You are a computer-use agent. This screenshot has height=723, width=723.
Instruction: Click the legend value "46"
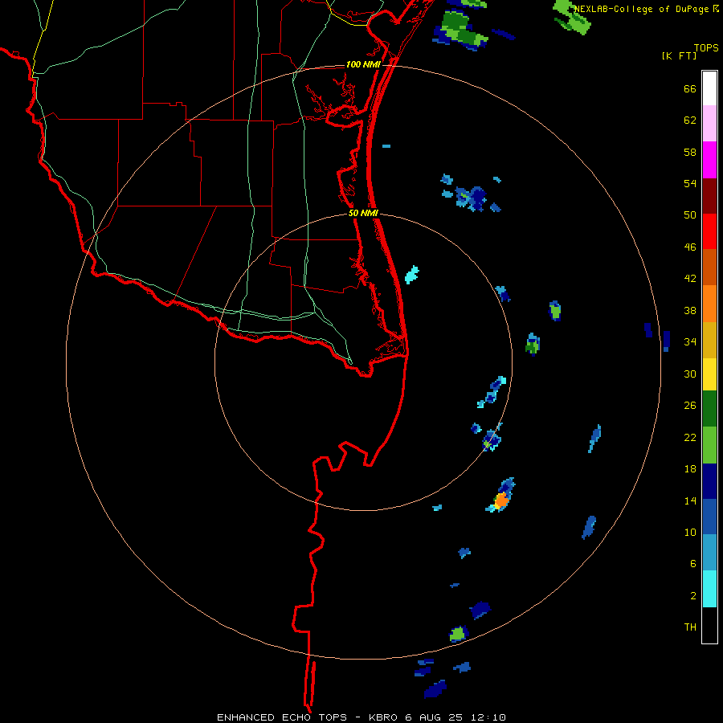coord(690,247)
